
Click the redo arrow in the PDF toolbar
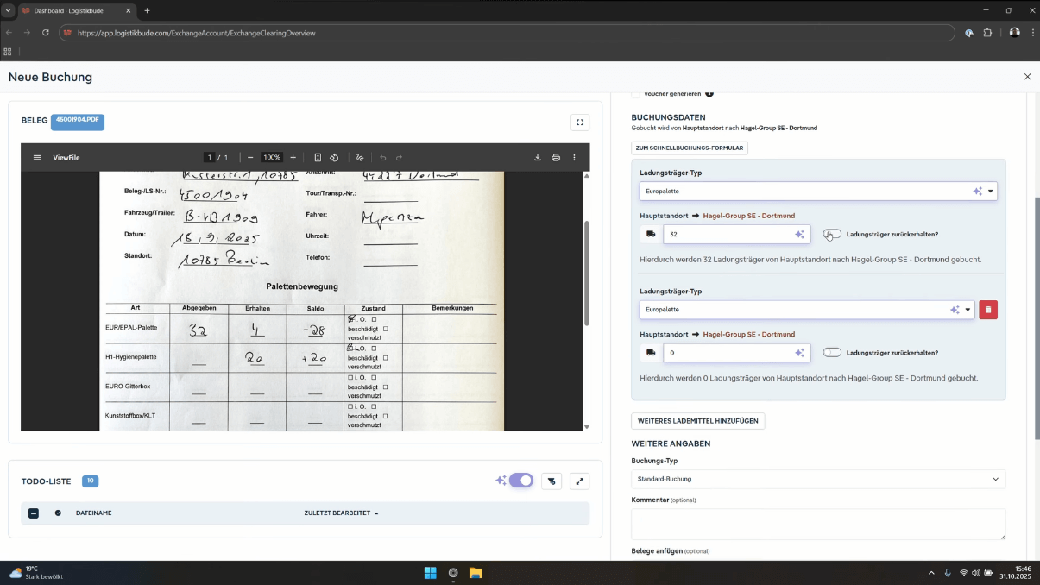click(x=399, y=158)
